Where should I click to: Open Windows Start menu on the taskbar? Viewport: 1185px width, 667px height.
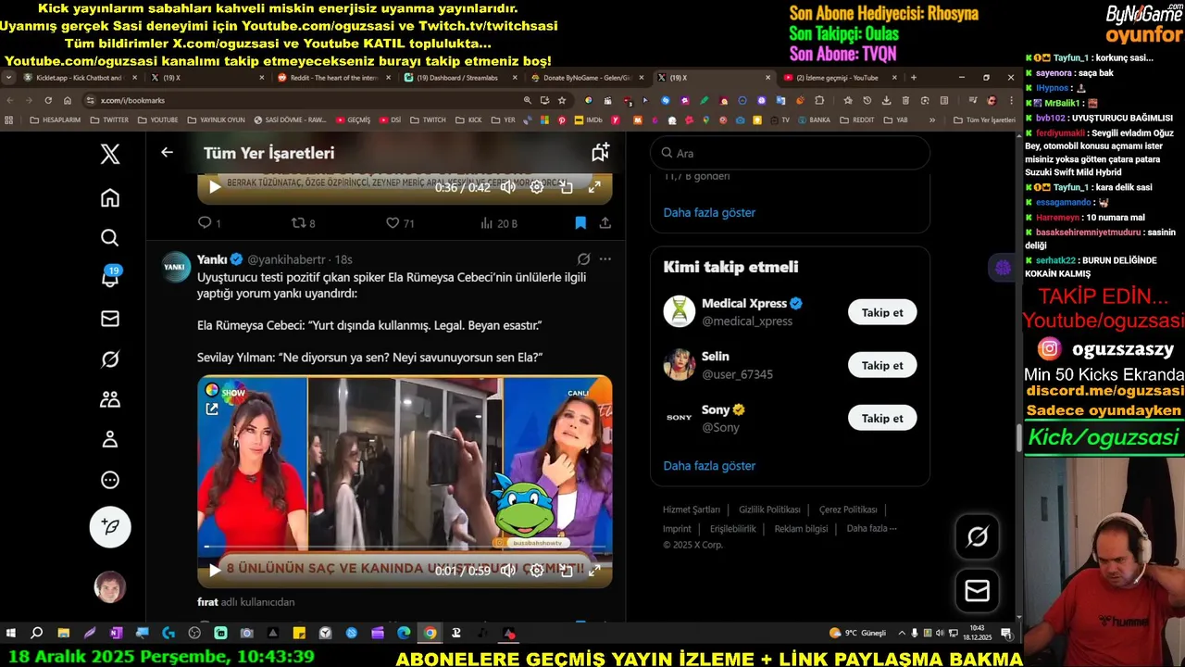point(11,633)
